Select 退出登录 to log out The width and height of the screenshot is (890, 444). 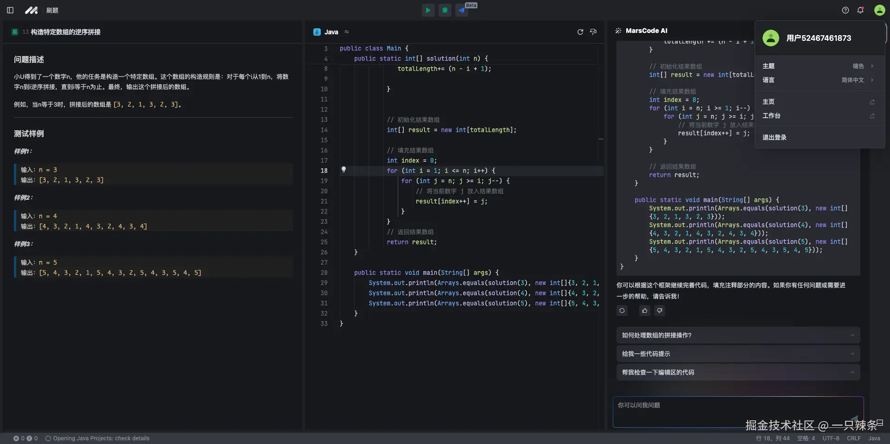click(x=775, y=138)
